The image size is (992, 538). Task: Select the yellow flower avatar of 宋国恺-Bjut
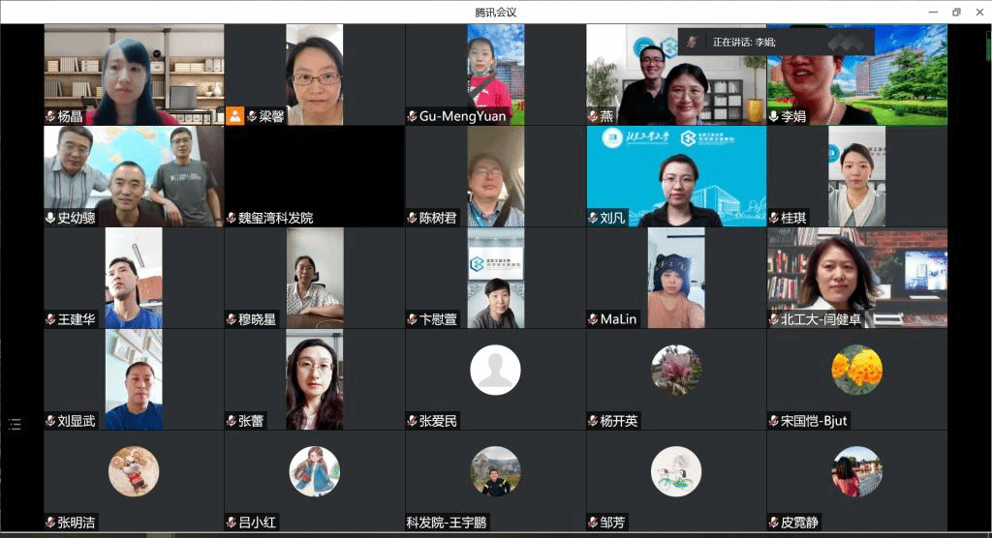[856, 370]
